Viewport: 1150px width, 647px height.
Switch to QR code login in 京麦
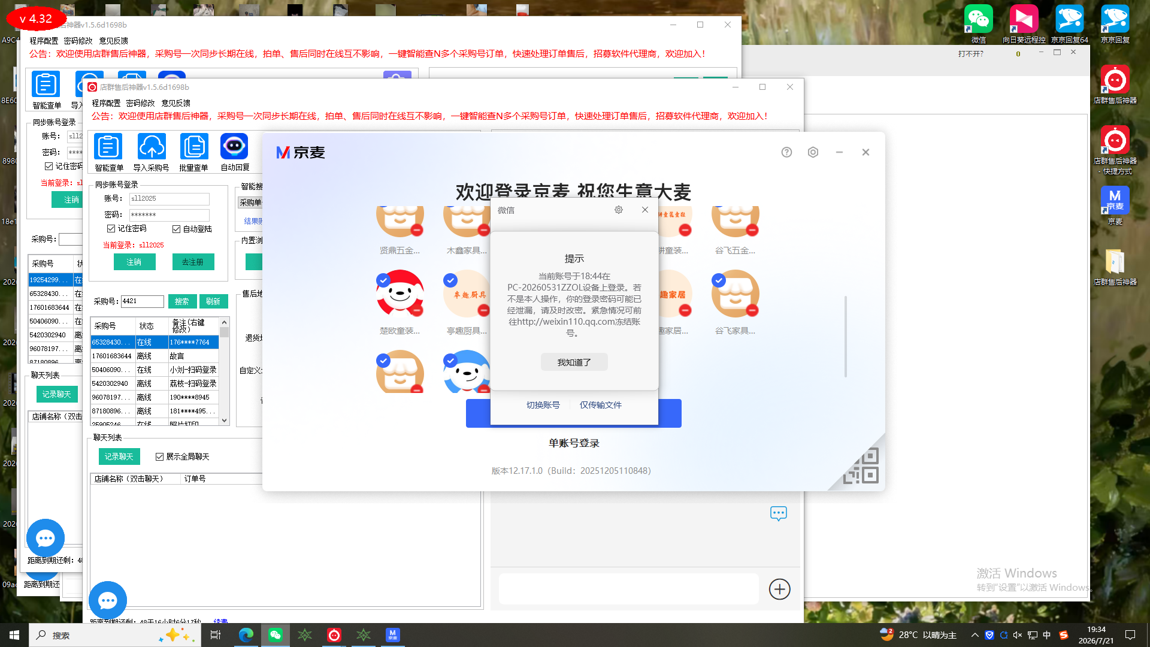click(x=861, y=466)
